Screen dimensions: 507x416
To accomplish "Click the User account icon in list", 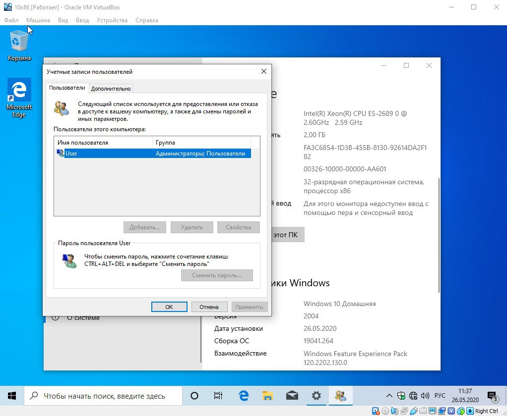I will 61,153.
